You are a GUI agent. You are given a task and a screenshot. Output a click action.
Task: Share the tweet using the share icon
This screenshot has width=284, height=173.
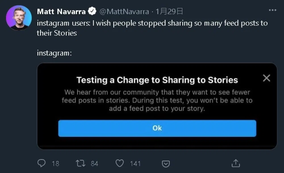pos(236,163)
